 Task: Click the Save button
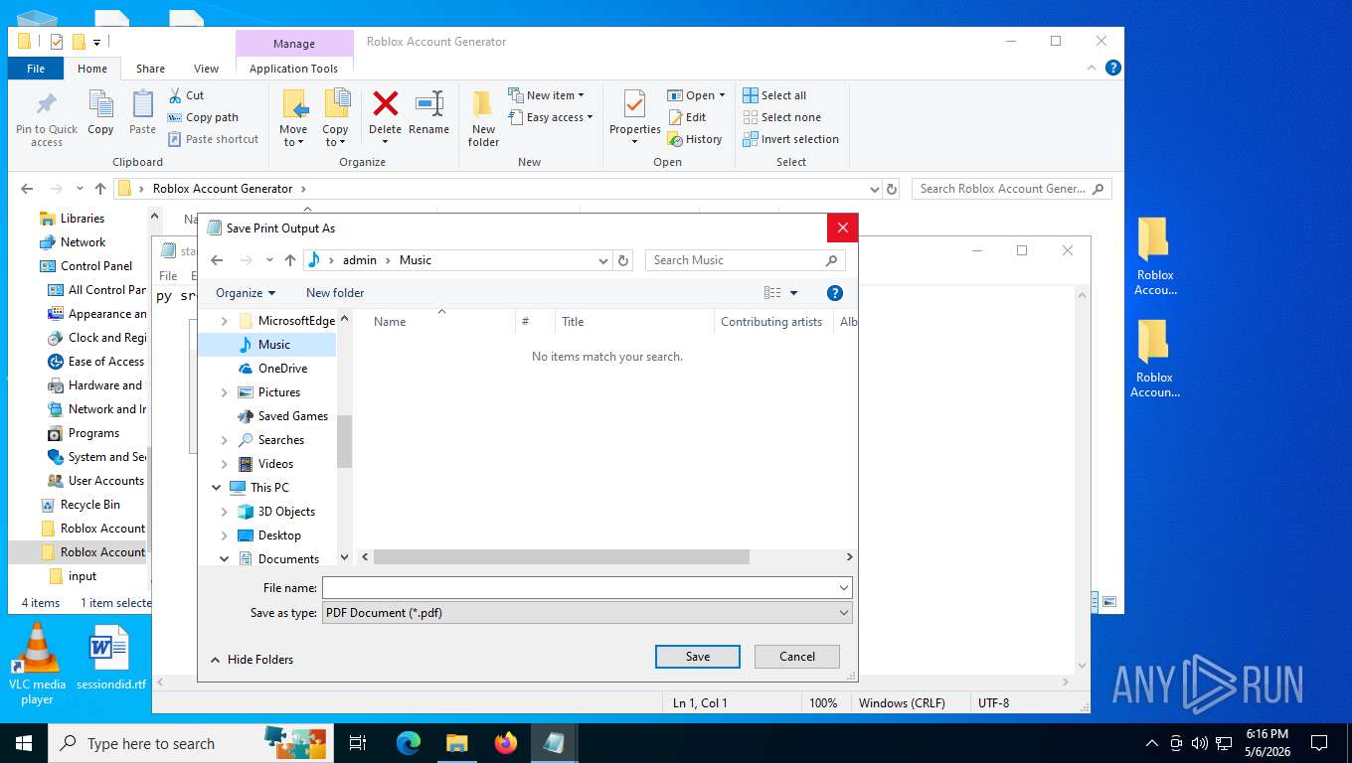[x=698, y=657]
